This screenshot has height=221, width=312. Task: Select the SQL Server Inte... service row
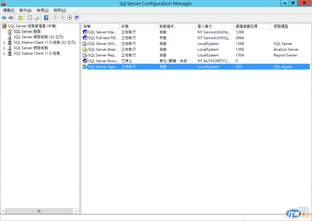[x=196, y=32]
